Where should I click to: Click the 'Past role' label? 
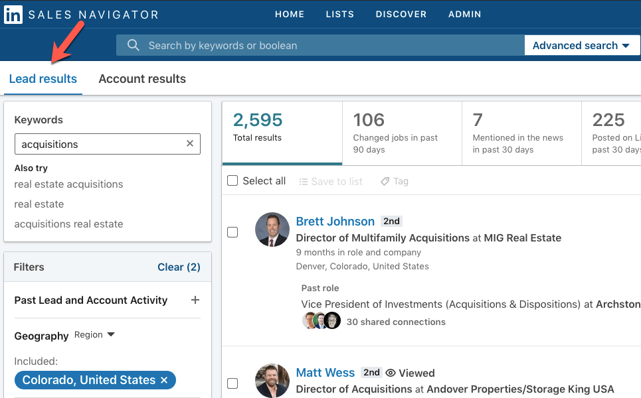[320, 288]
